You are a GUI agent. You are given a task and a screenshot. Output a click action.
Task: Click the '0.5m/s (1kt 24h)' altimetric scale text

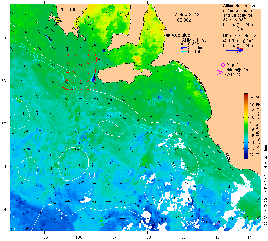pos(238,25)
